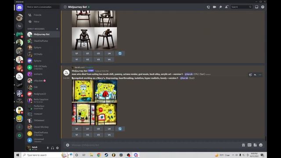Click the chat scrollbar thumb

pos(265,139)
